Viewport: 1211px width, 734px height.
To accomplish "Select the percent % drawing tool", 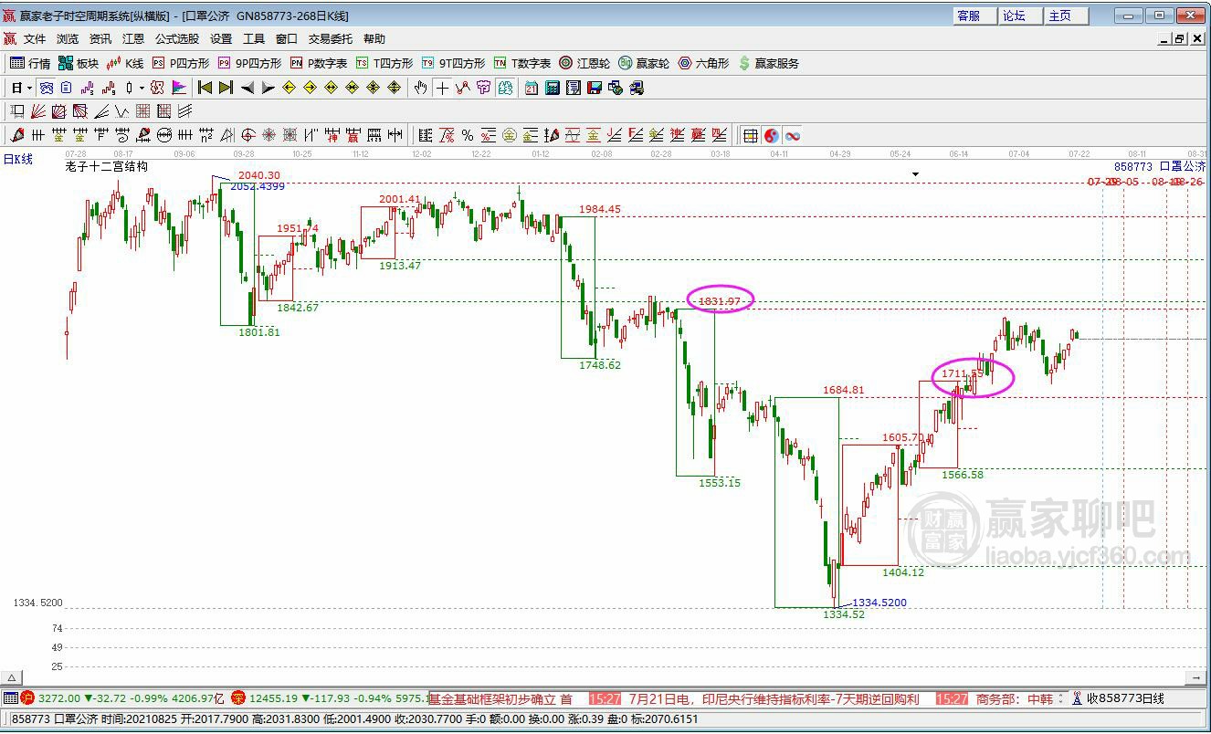I will pyautogui.click(x=468, y=135).
